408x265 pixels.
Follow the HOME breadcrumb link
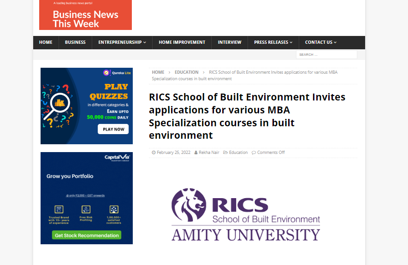pos(158,72)
